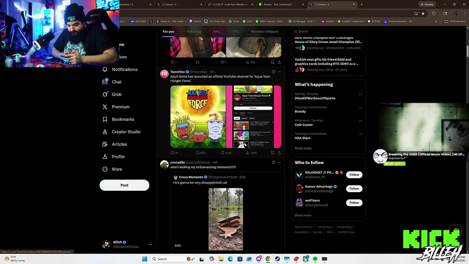The image size is (469, 264).
Task: Select the For you tab
Action: click(x=169, y=32)
